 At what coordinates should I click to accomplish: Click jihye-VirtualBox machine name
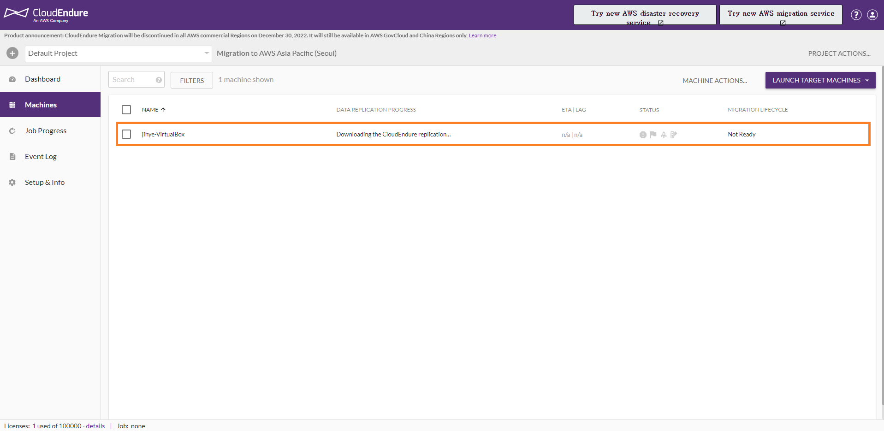pos(163,134)
